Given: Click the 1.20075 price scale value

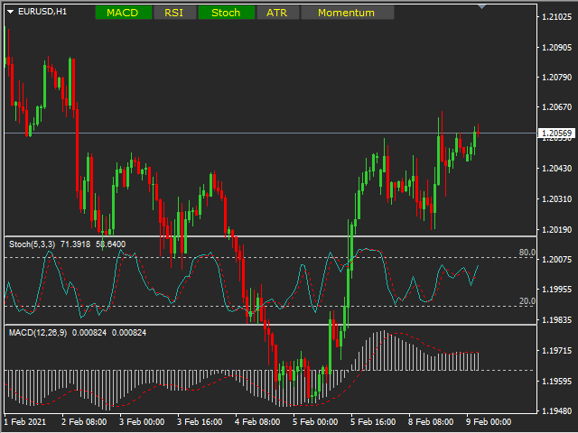Looking at the screenshot, I should (556, 259).
